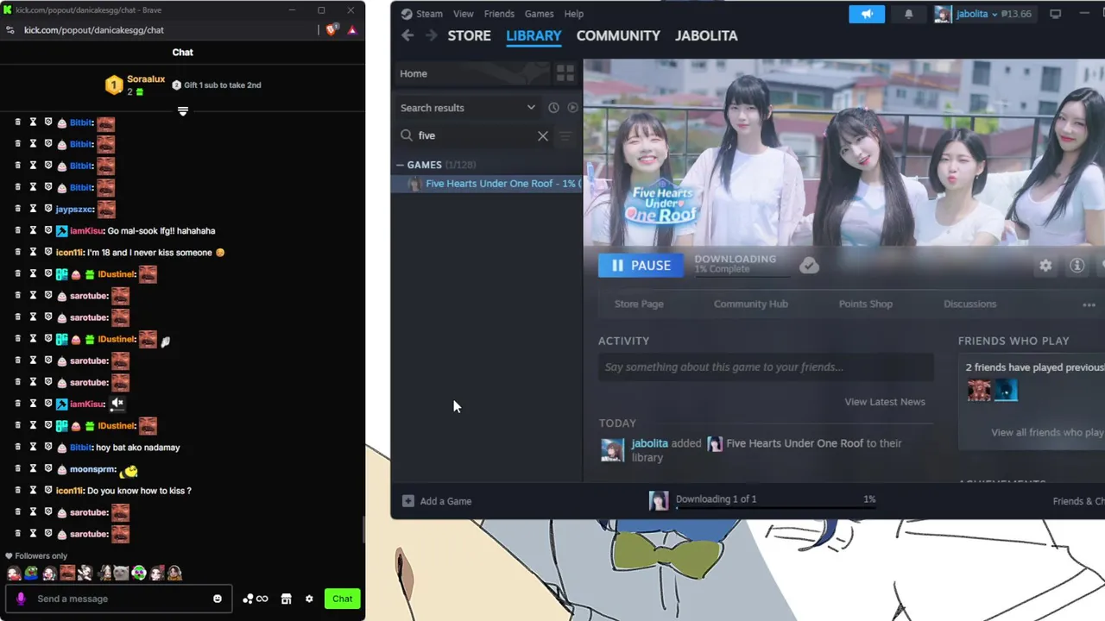Open jabolita's profile from activity feed
This screenshot has width=1105, height=621.
click(649, 443)
